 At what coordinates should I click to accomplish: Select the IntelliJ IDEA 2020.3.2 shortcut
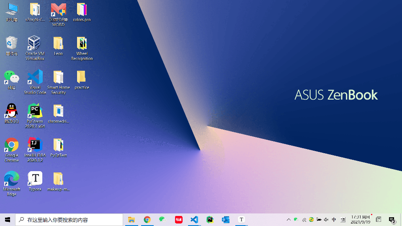(35, 150)
